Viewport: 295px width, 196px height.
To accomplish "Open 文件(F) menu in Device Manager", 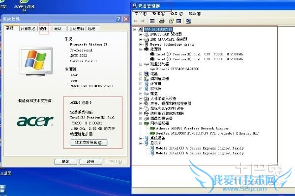I will tap(141, 14).
